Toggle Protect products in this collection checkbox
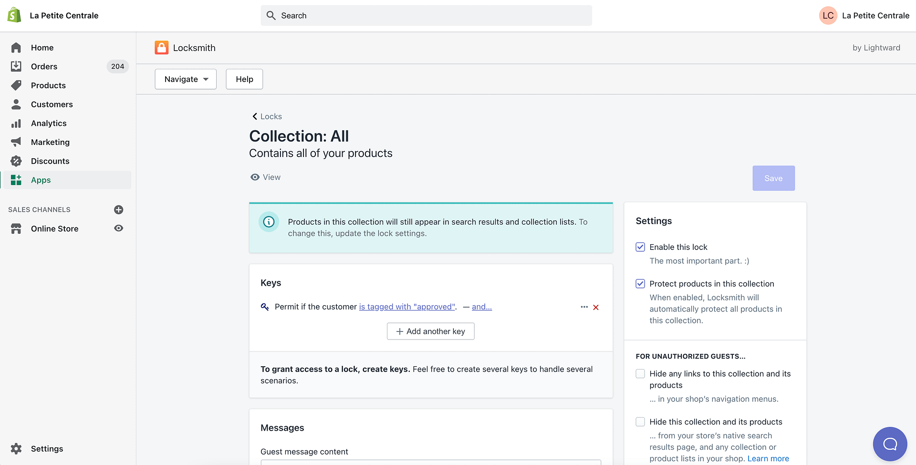This screenshot has width=916, height=465. 640,284
